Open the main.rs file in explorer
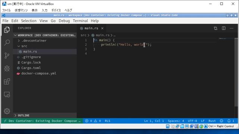 45,51
